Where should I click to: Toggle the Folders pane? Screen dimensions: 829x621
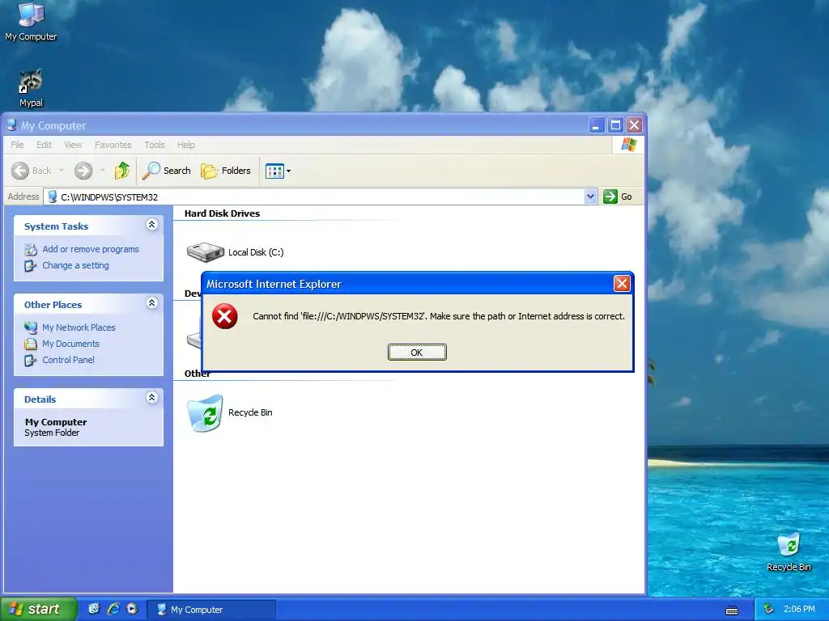point(226,171)
